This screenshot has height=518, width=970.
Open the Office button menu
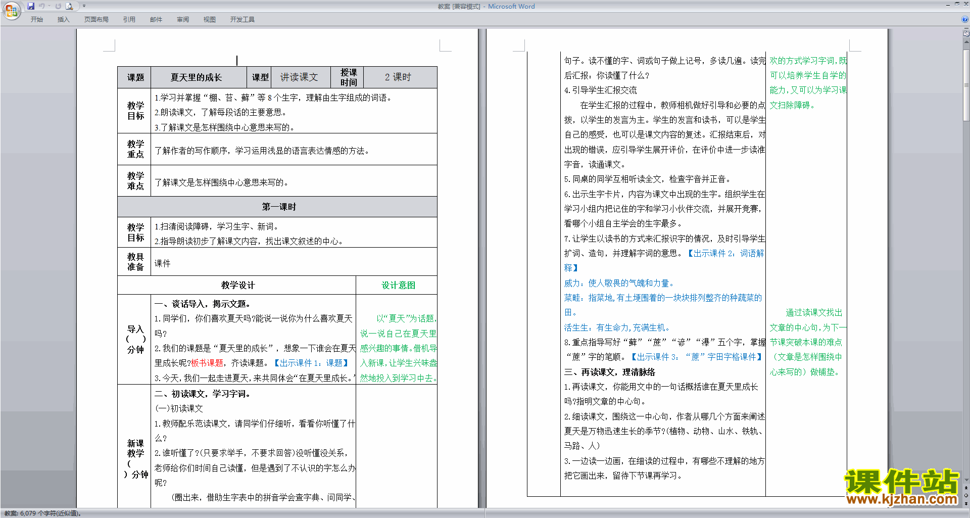(x=11, y=10)
